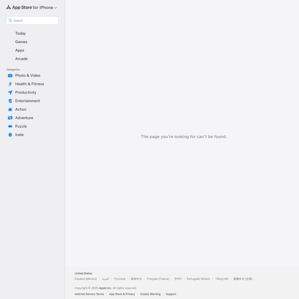
Task: Open the App Store & Privacy link
Action: tap(122, 294)
